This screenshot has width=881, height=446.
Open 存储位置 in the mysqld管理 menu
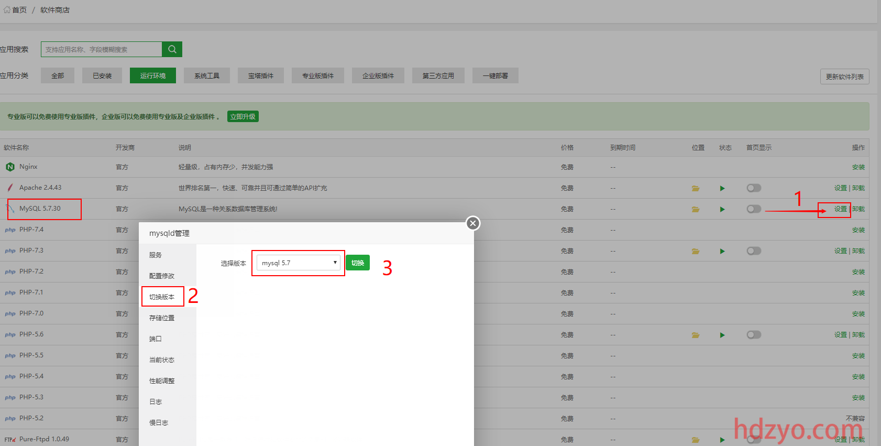pyautogui.click(x=168, y=318)
